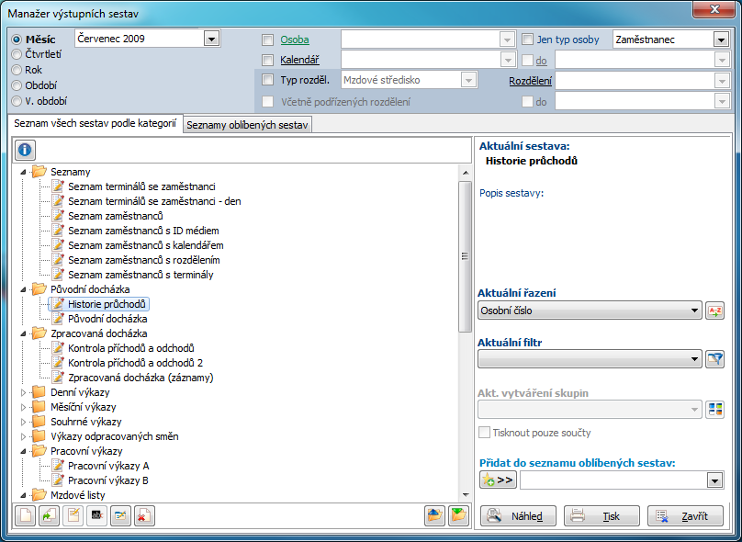The height and width of the screenshot is (542, 742).
Task: Expand the Denní výkazy folder
Action: click(x=25, y=392)
